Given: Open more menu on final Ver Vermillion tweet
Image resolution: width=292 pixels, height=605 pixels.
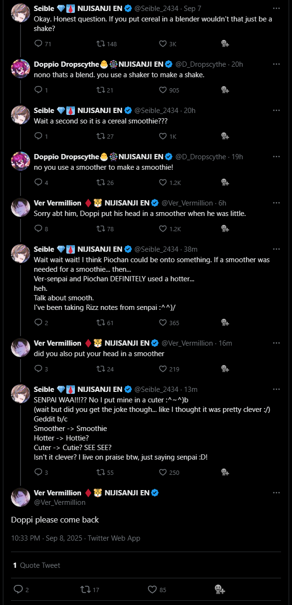Looking at the screenshot, I should click(x=276, y=492).
